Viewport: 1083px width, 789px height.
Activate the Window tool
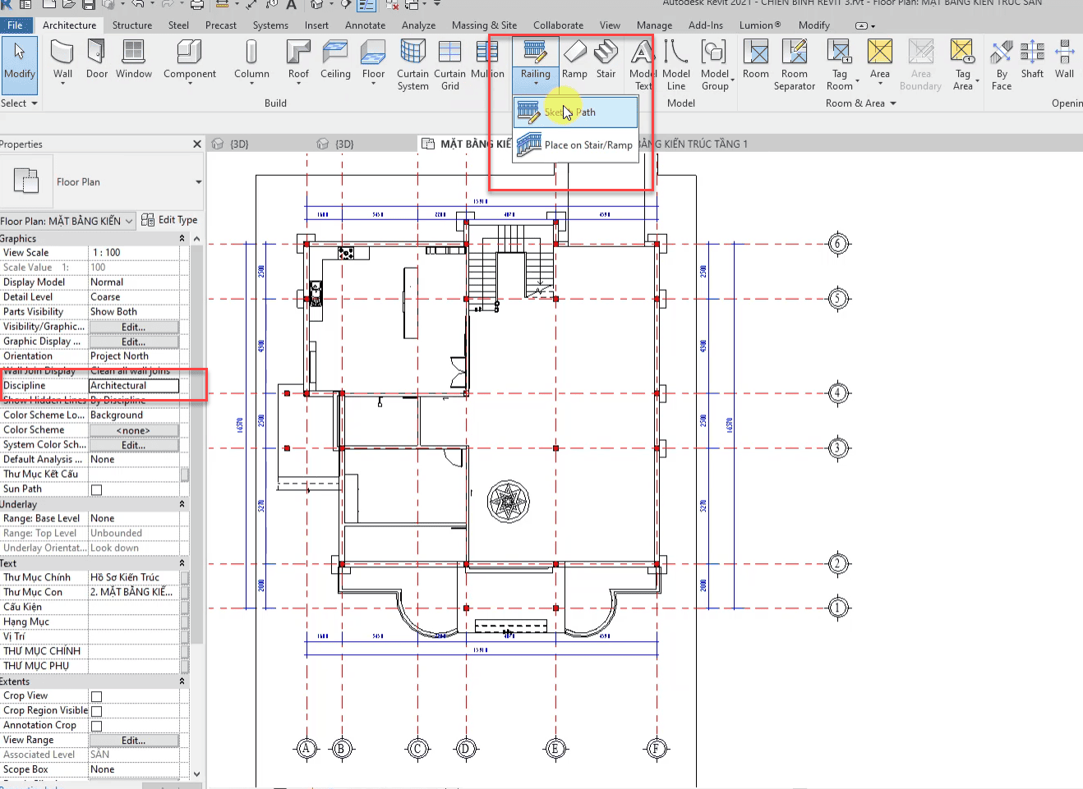point(134,59)
